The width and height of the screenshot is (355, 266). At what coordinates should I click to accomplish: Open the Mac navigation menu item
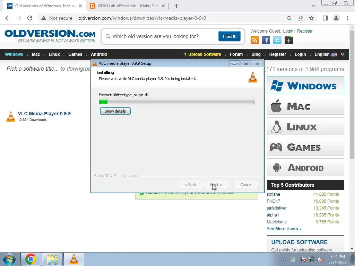point(36,54)
